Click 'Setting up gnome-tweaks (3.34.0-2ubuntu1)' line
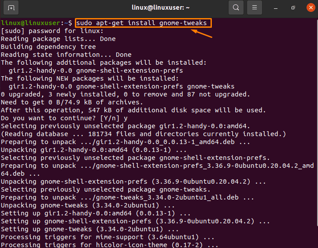This screenshot has width=318, height=248. (x=90, y=229)
